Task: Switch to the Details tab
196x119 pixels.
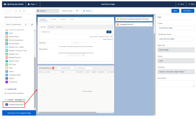Action: 63,19
